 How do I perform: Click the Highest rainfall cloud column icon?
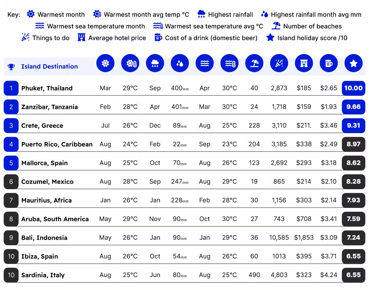click(x=155, y=63)
